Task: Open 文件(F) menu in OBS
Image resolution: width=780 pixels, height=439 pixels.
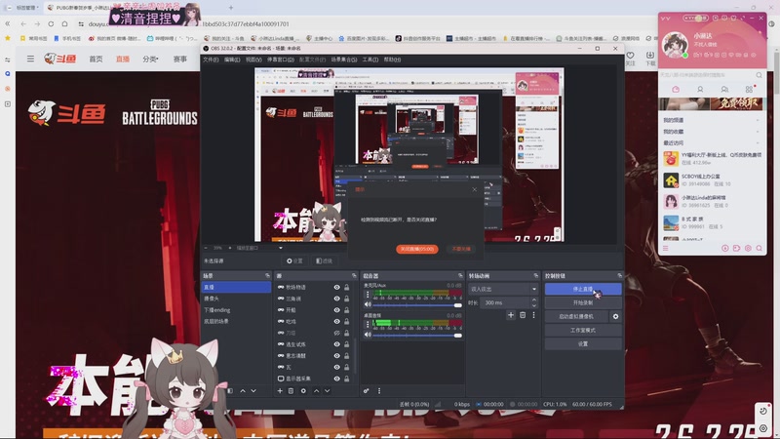Action: (x=211, y=60)
